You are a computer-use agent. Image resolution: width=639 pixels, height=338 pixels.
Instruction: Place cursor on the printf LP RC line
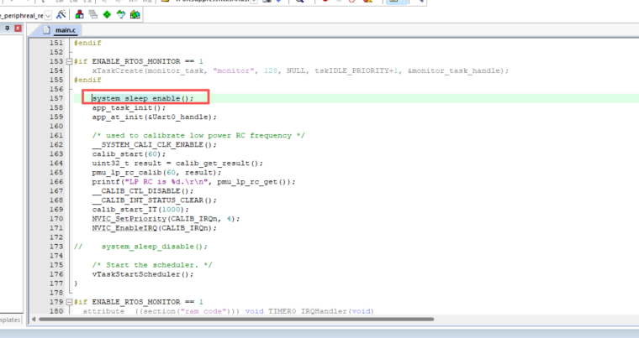tap(193, 181)
